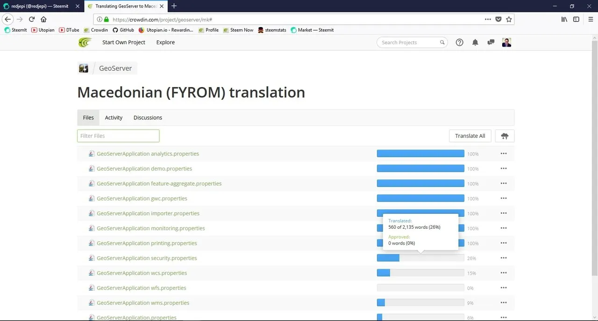Image resolution: width=598 pixels, height=321 pixels.
Task: Click the Translate All button
Action: coord(470,136)
